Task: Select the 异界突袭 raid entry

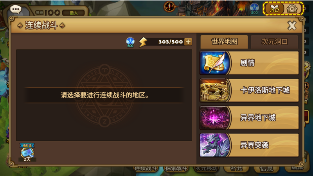Action: click(x=249, y=145)
